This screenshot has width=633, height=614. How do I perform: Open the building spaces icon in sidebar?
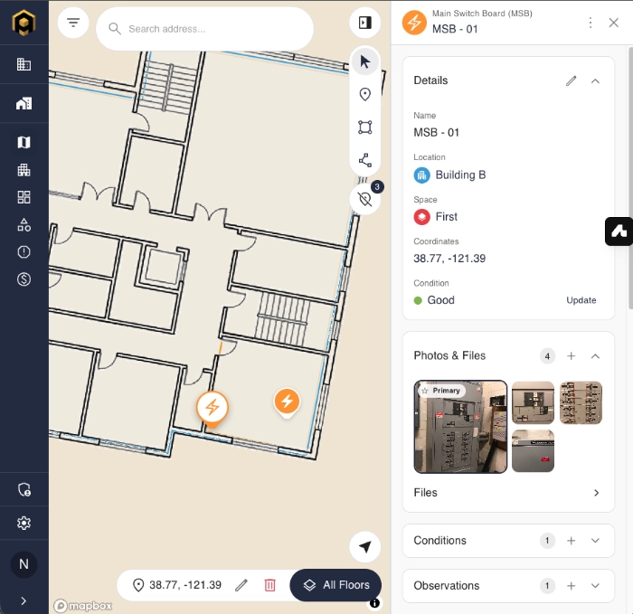[24, 170]
